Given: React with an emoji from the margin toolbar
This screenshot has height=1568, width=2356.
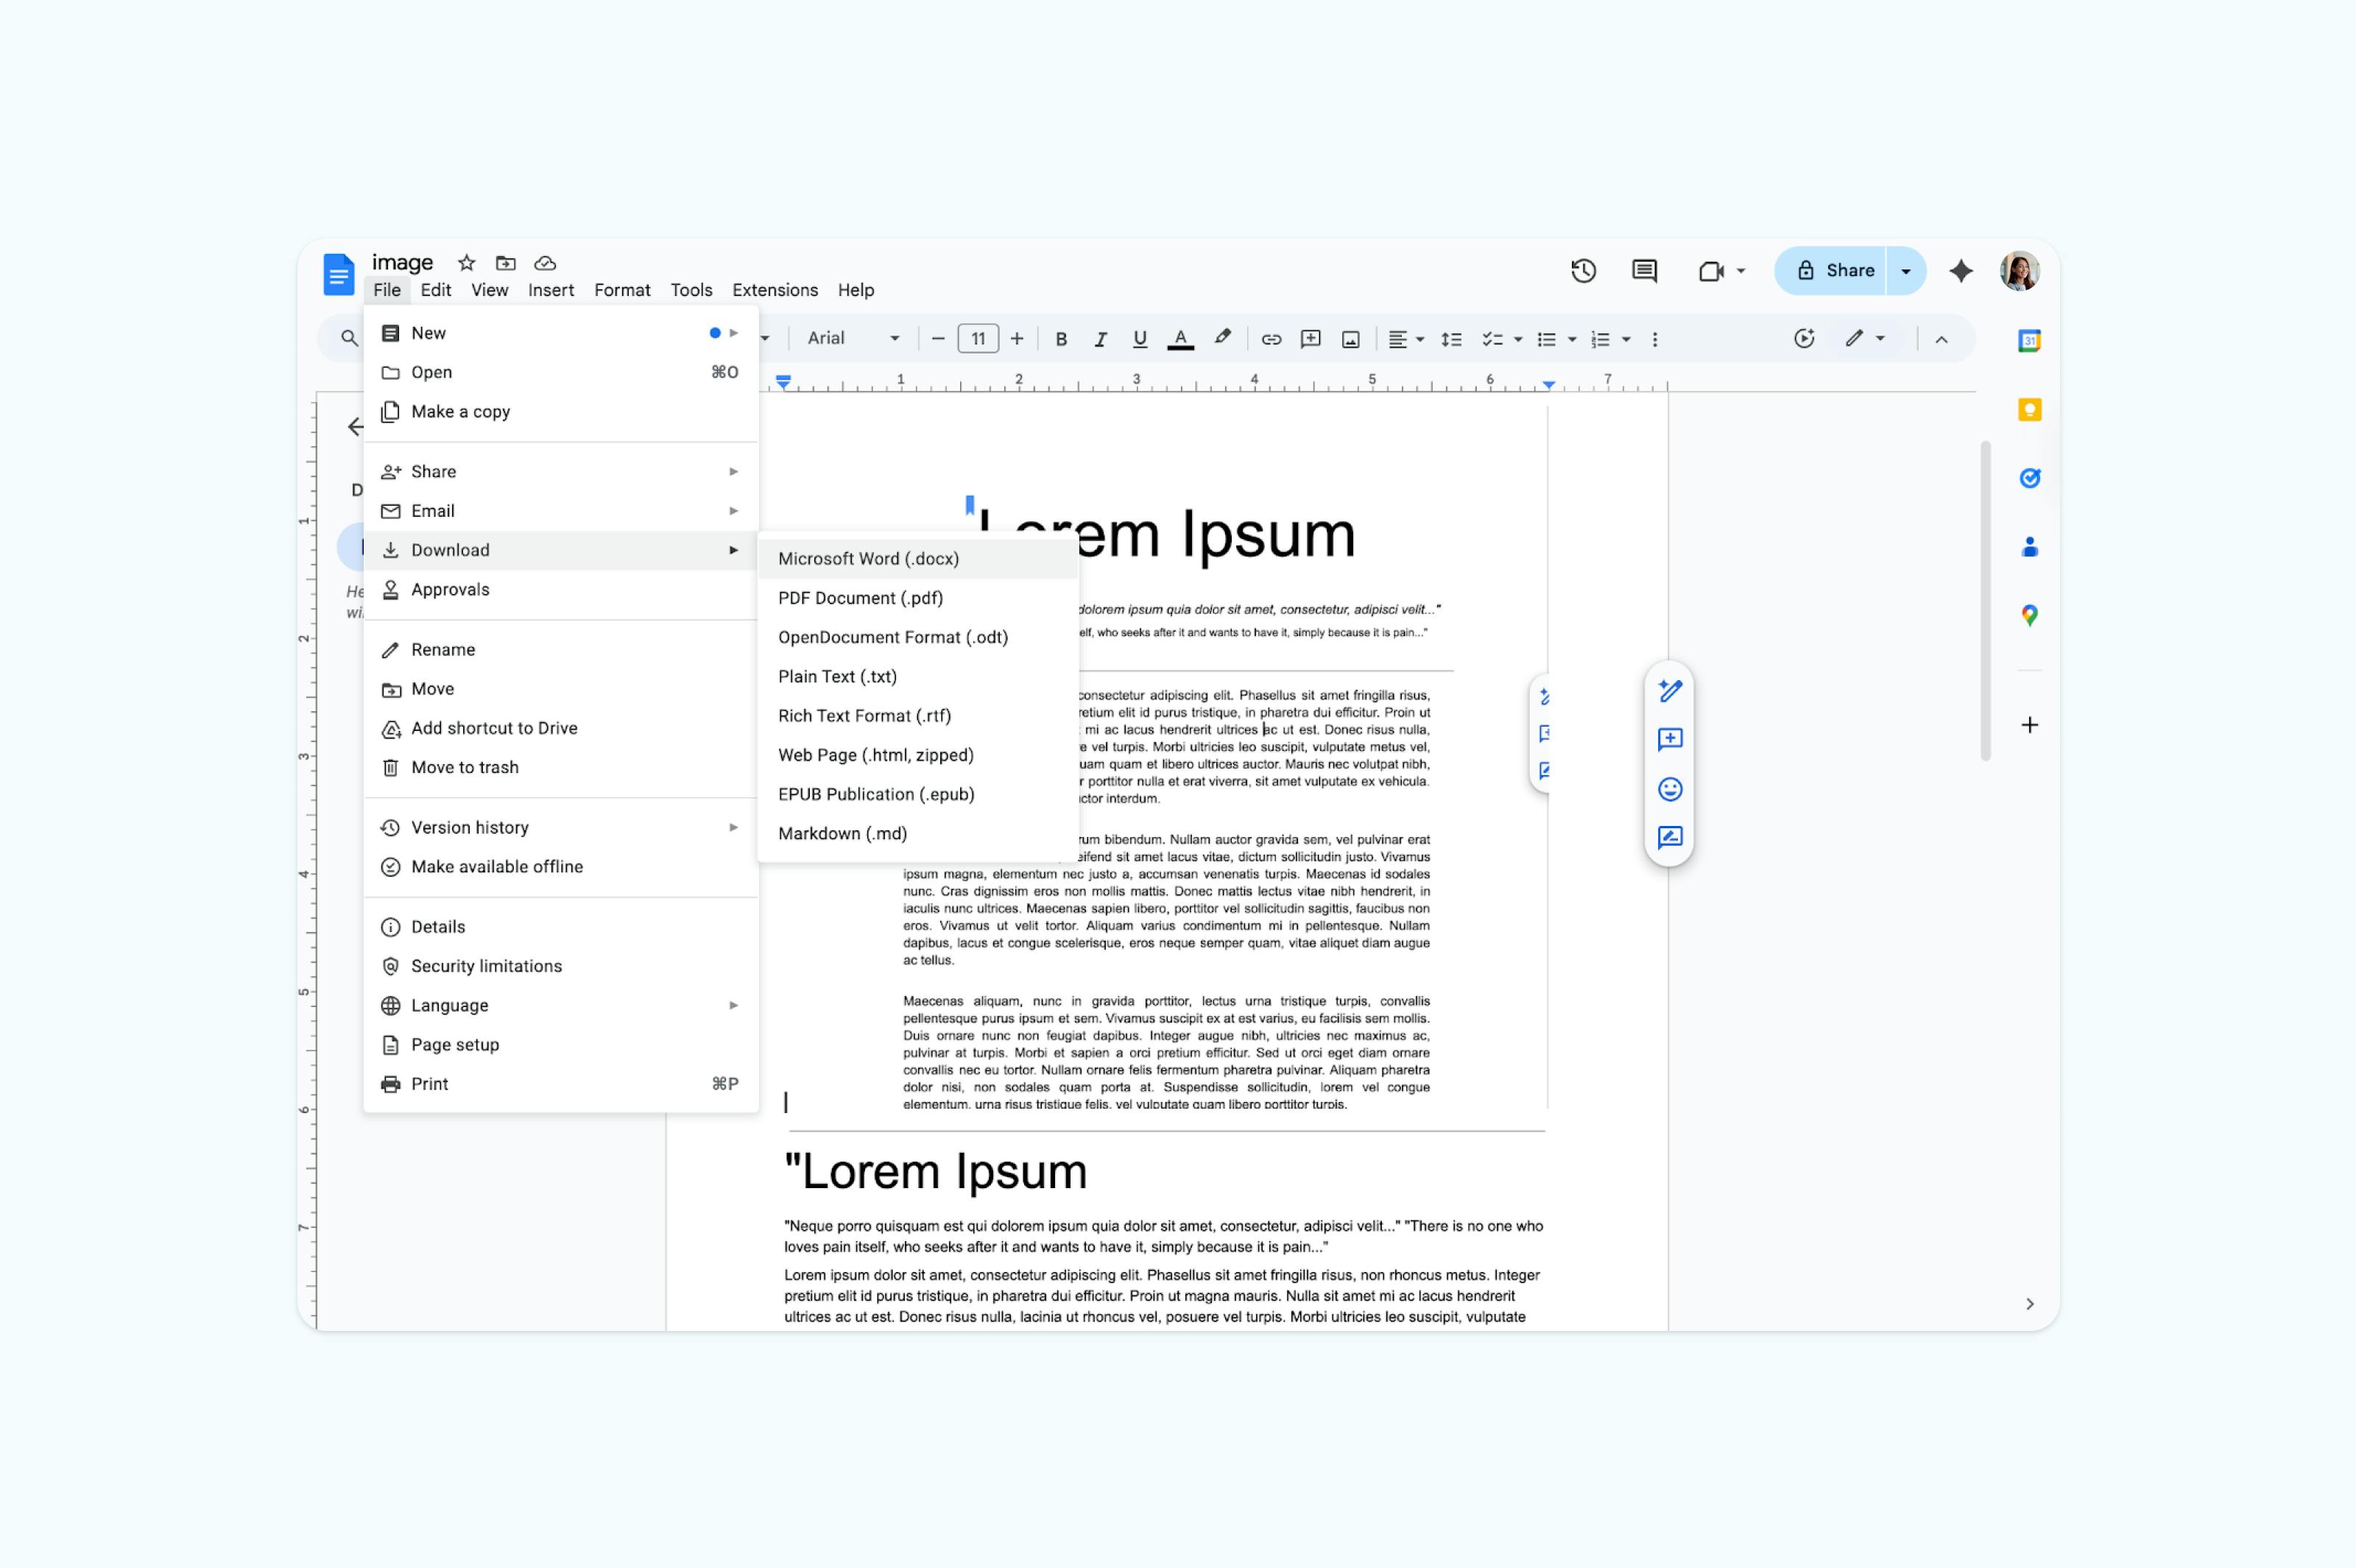Looking at the screenshot, I should 1668,789.
